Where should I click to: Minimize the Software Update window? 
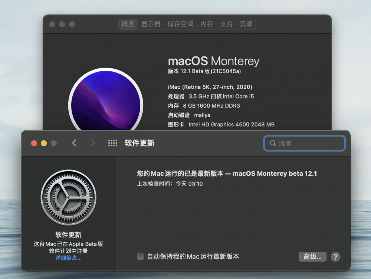coord(44,143)
